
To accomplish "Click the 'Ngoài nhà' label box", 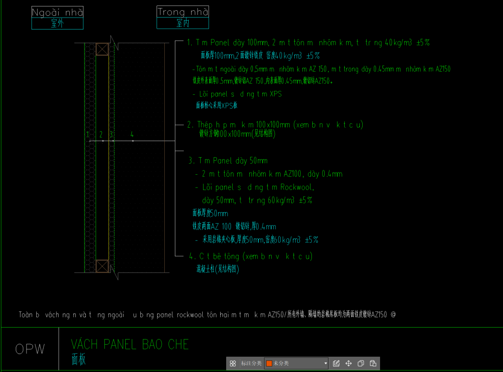I will (57, 12).
